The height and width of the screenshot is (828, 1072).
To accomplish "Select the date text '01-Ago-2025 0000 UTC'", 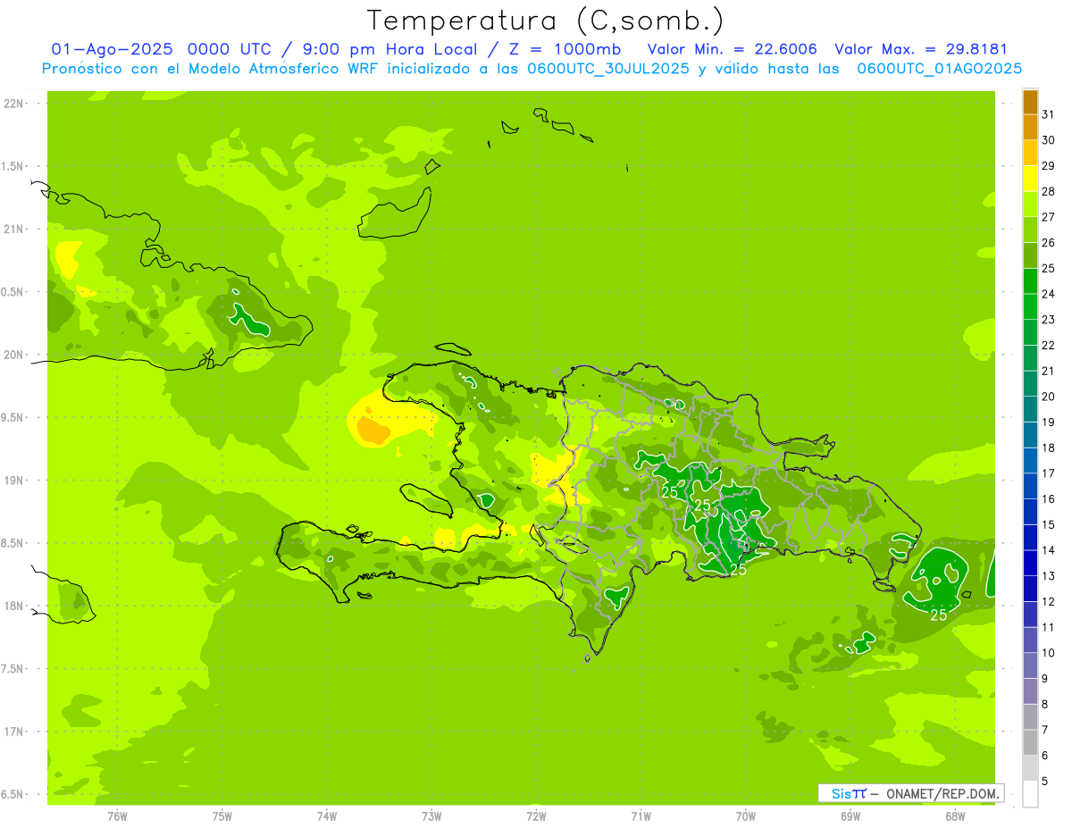I will [x=163, y=49].
